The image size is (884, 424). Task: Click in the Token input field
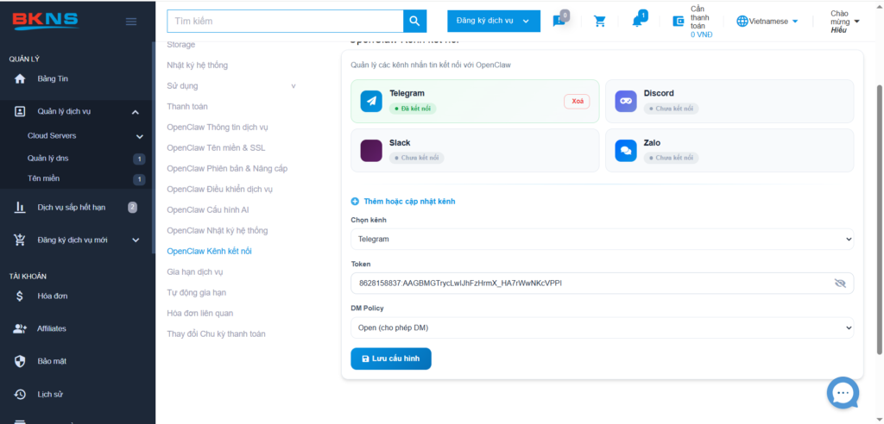pyautogui.click(x=602, y=284)
